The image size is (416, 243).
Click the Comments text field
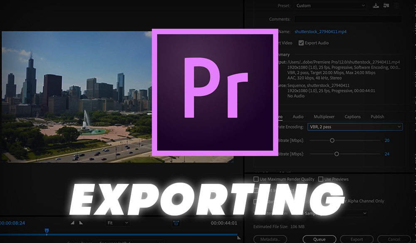[x=348, y=19]
